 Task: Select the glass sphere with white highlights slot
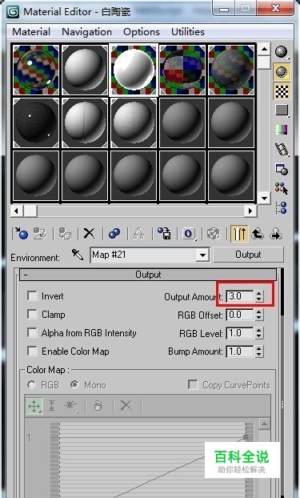[x=36, y=70]
